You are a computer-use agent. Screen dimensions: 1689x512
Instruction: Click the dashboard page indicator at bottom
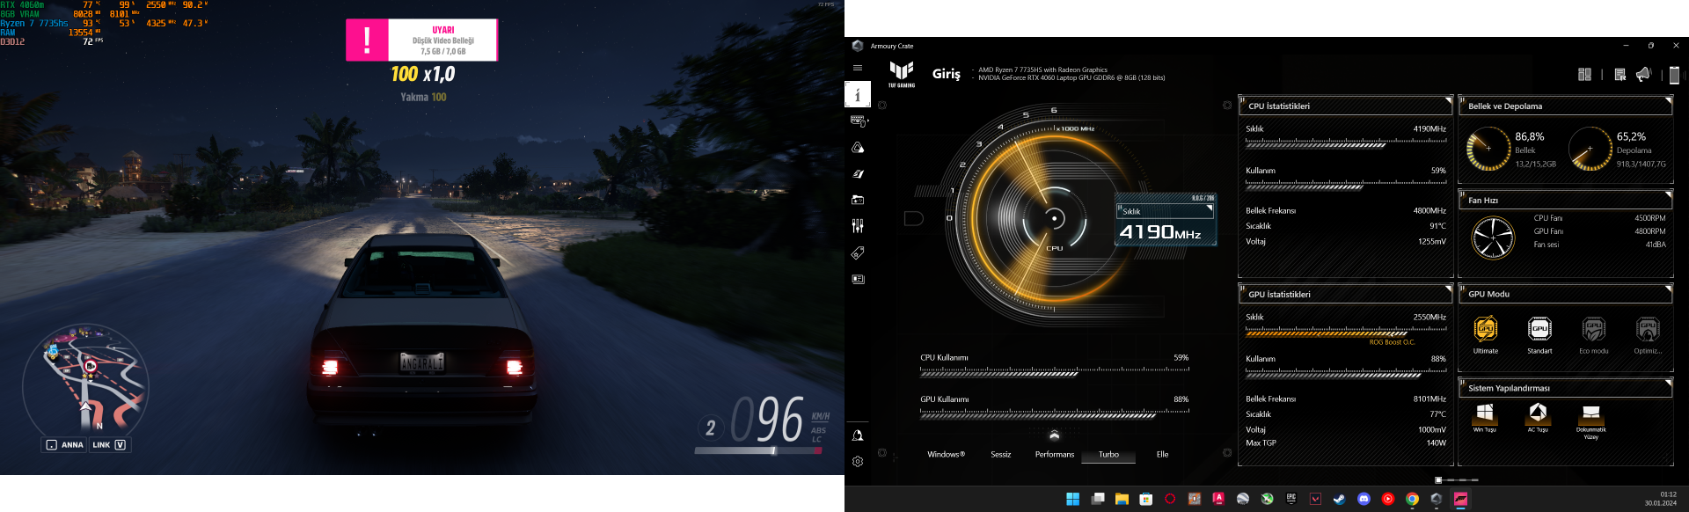(1457, 479)
